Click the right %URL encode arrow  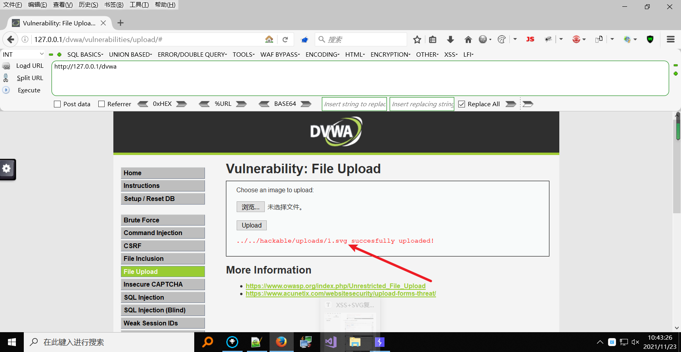tap(241, 104)
